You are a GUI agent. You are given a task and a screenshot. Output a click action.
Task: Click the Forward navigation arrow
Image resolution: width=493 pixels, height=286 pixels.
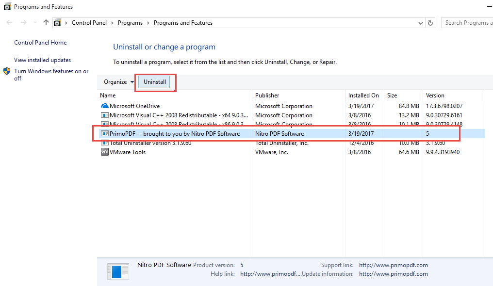click(x=24, y=23)
